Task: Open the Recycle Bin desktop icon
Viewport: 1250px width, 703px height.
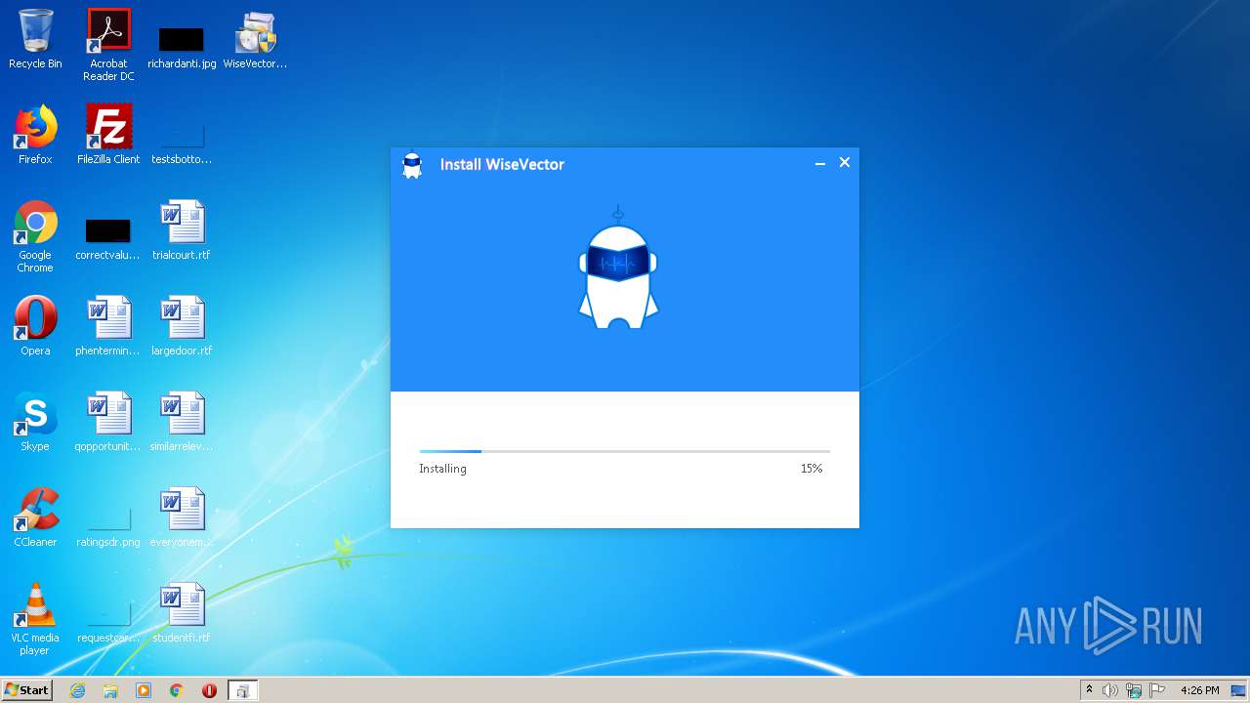Action: pos(35,39)
